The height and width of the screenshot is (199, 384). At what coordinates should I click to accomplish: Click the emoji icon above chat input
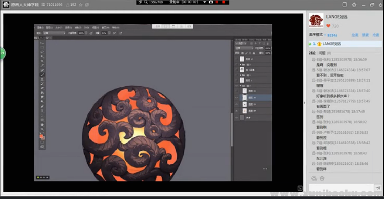[314, 178]
